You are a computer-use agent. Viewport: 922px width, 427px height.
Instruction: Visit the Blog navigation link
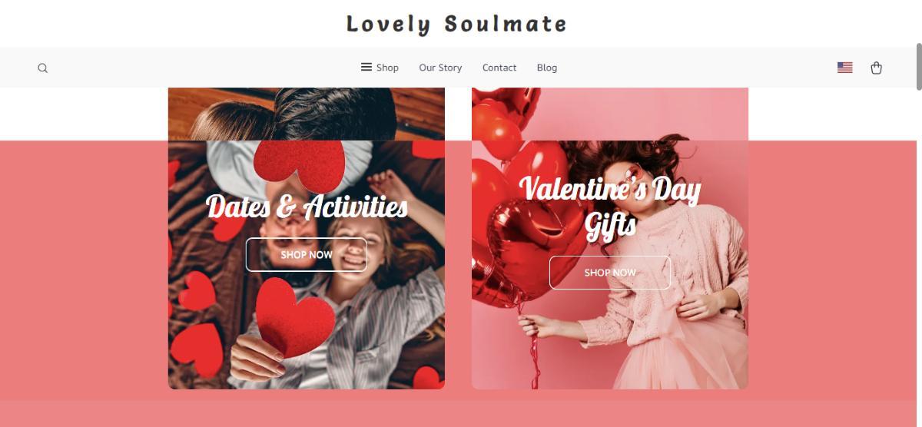coord(547,68)
